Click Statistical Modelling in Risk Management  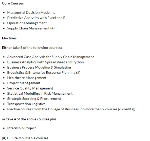[40, 94]
